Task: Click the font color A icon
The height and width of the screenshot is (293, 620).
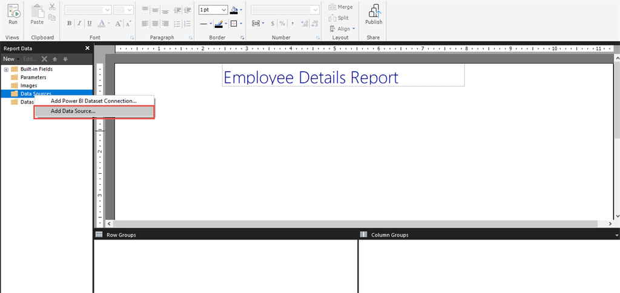Action: tap(101, 24)
